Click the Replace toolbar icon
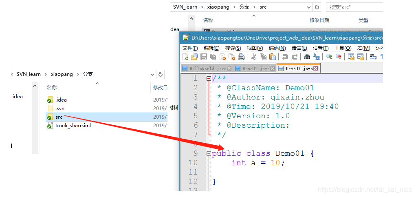The width and height of the screenshot is (416, 197). (x=317, y=57)
